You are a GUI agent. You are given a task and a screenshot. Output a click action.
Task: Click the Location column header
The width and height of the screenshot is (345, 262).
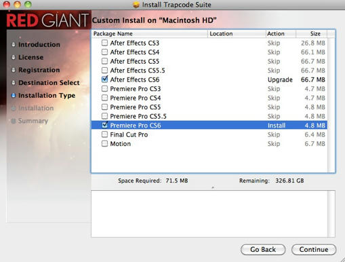pyautogui.click(x=237, y=34)
